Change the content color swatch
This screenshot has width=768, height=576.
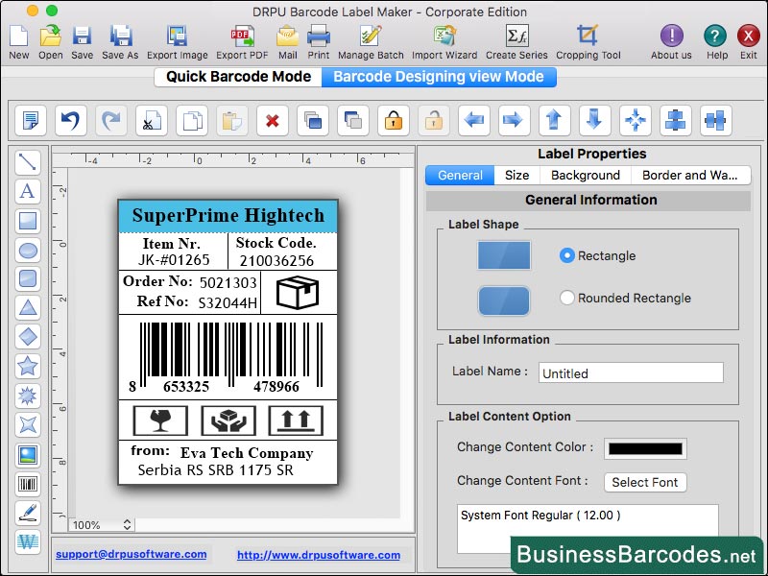tap(644, 448)
